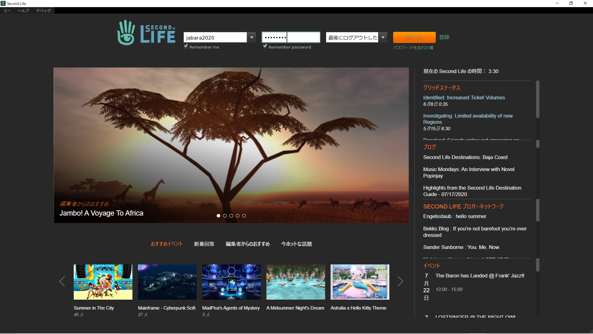Click the イベント events heading
This screenshot has height=334, width=593.
click(432, 266)
